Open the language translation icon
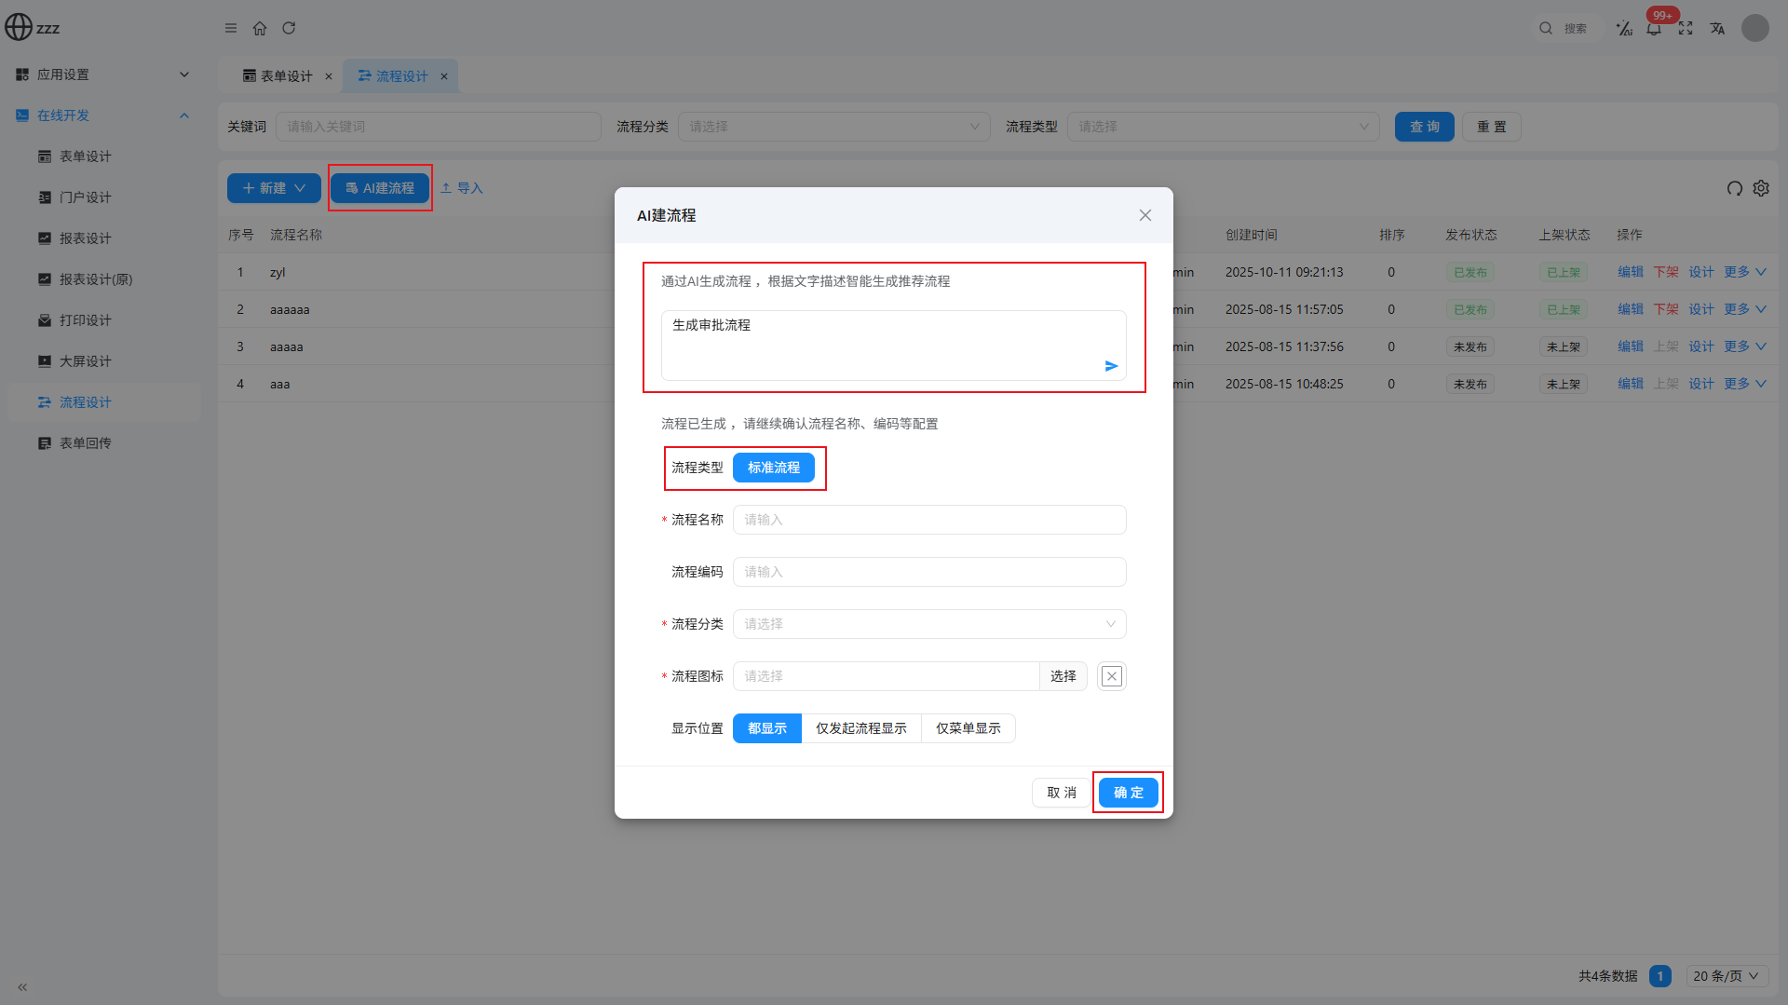Image resolution: width=1788 pixels, height=1005 pixels. click(x=1717, y=28)
